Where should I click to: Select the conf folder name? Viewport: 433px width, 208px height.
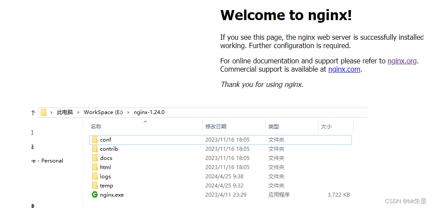105,140
